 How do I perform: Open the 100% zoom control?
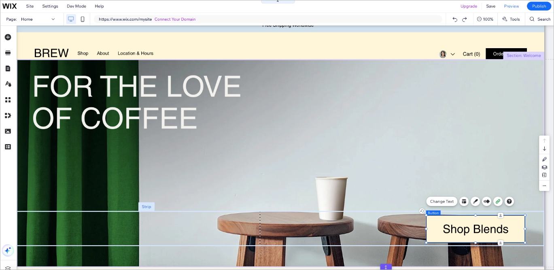click(x=485, y=19)
